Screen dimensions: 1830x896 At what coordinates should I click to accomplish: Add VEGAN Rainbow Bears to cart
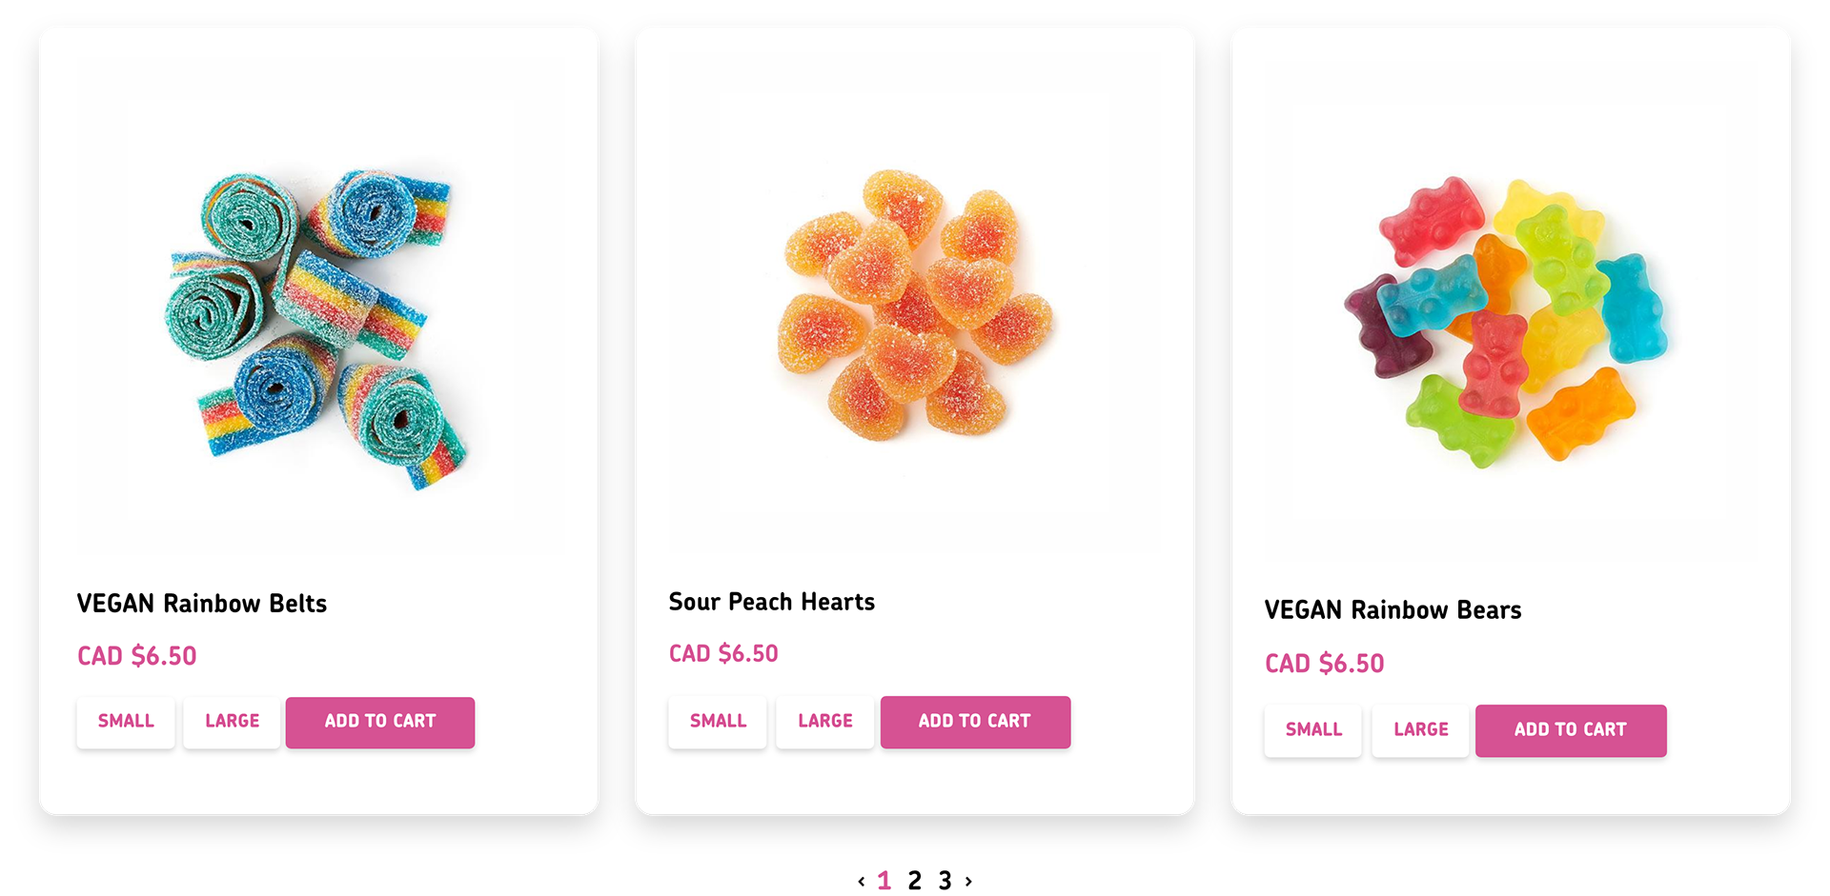[x=1570, y=730]
